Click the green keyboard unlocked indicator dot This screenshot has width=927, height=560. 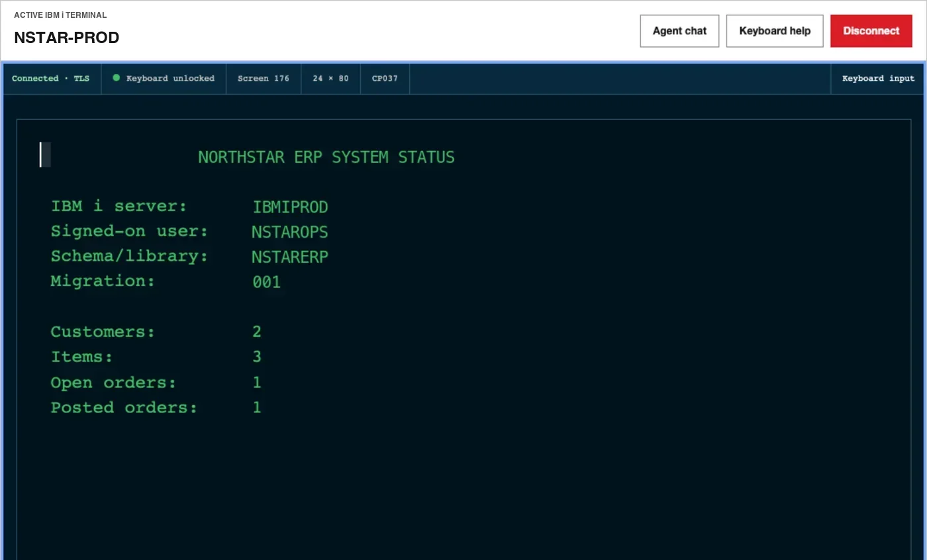click(x=117, y=77)
